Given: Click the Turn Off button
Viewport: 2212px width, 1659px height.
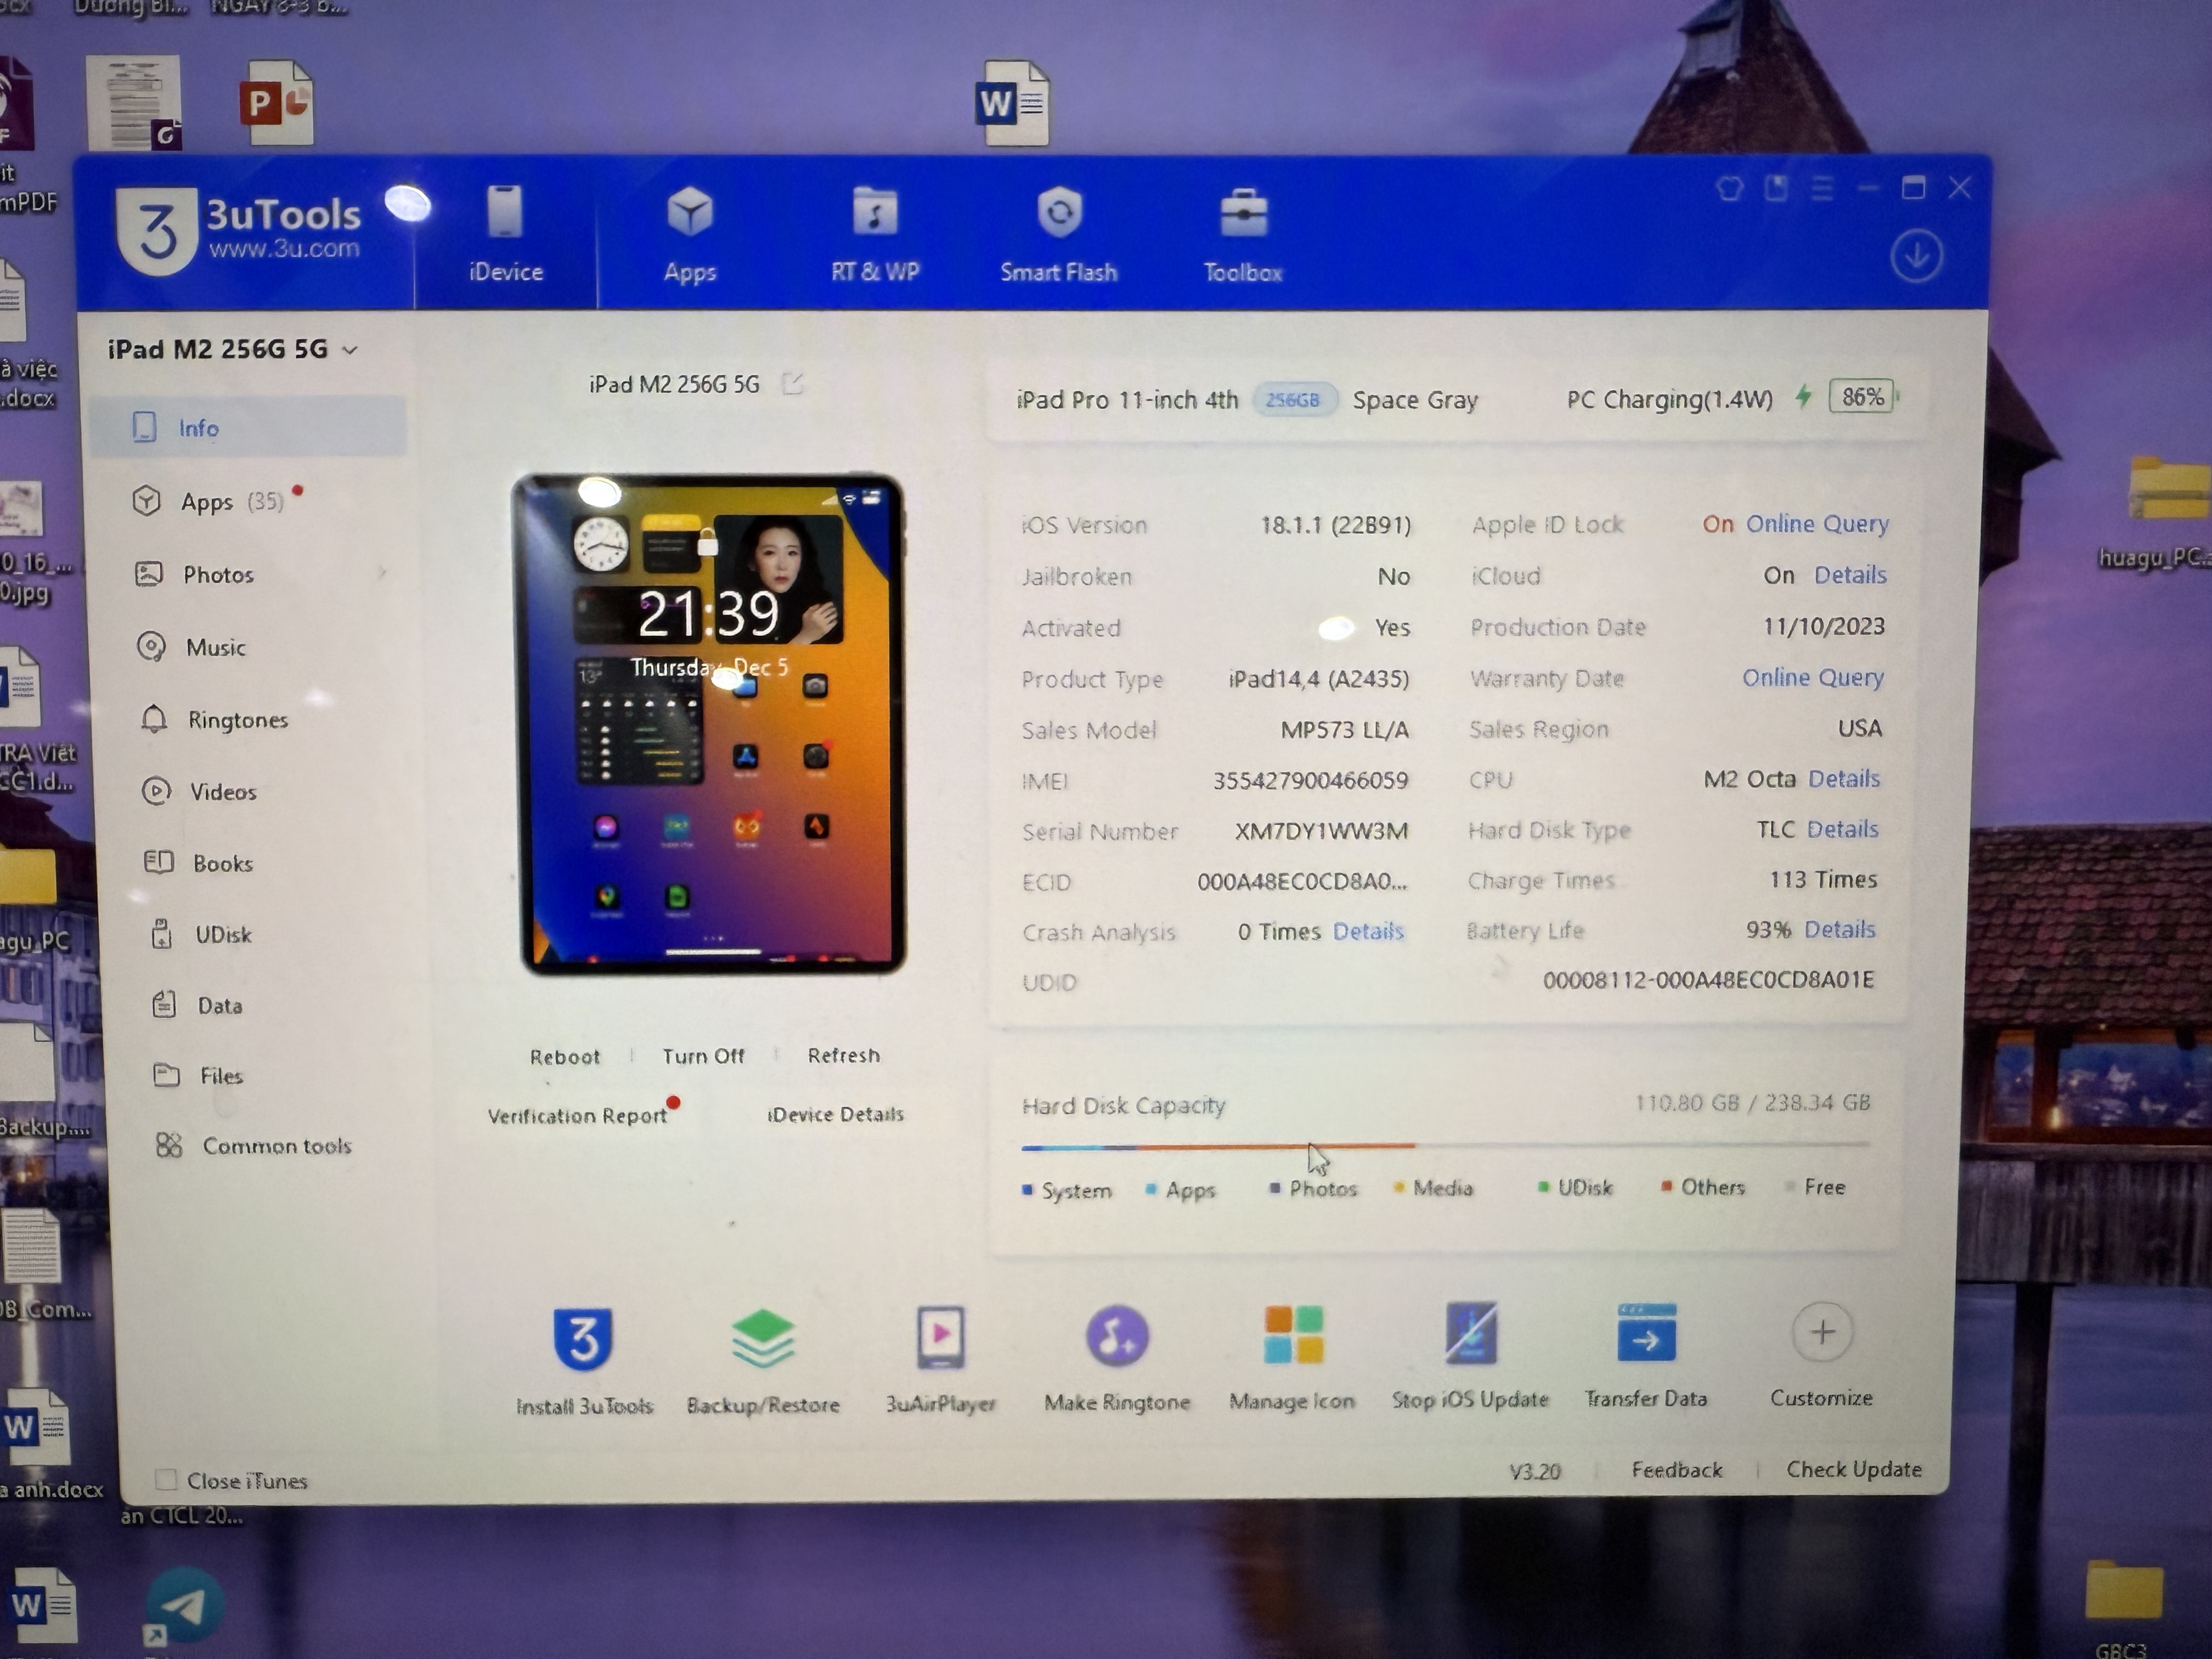Looking at the screenshot, I should (703, 1056).
